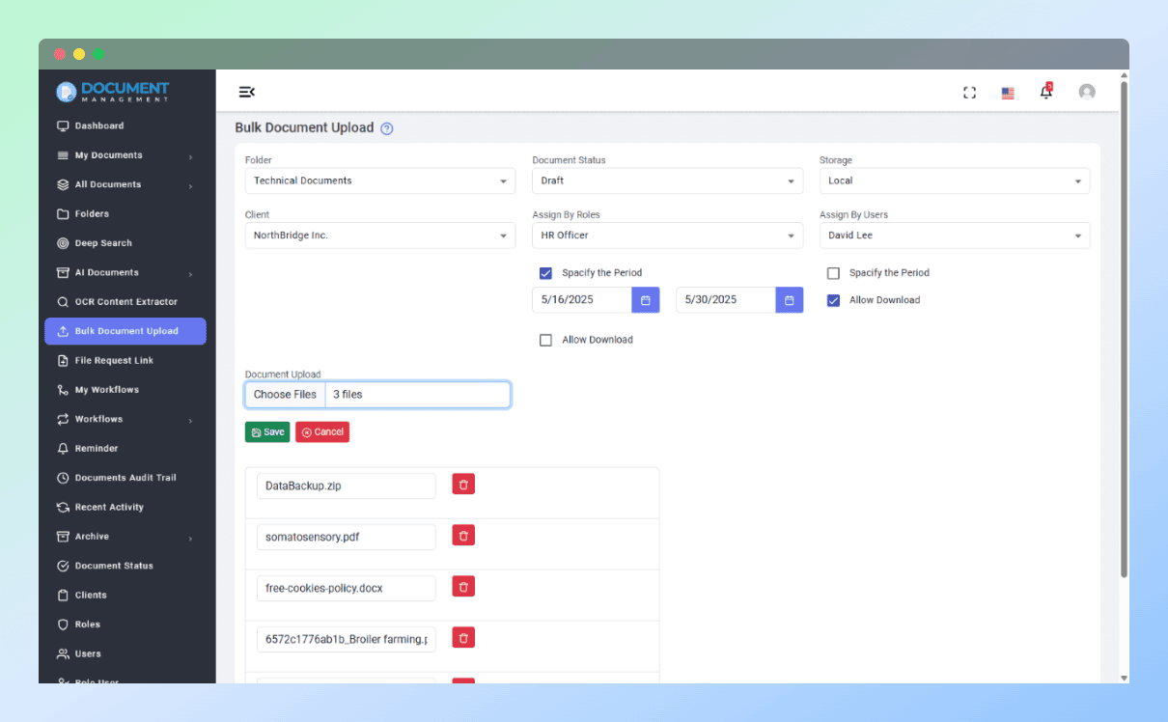Viewport: 1168px width, 722px height.
Task: Enable Specify the Period for users
Action: [x=833, y=273]
